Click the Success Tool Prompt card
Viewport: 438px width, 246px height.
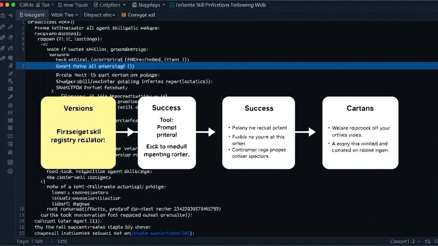pos(167,132)
